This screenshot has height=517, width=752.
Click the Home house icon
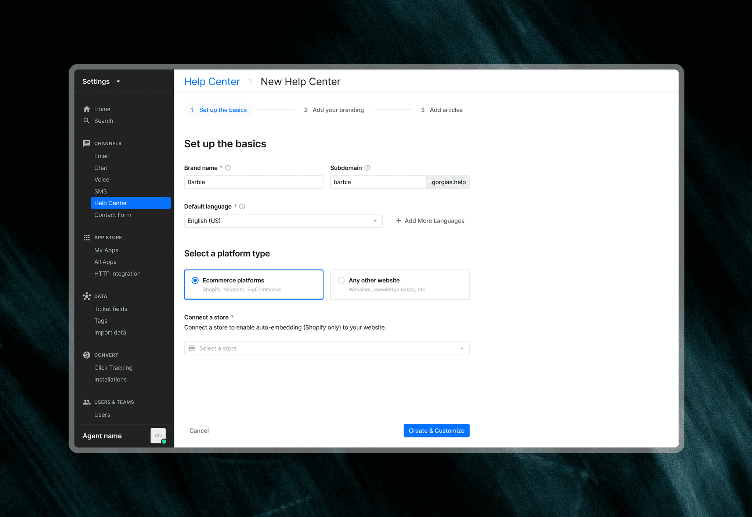point(87,109)
